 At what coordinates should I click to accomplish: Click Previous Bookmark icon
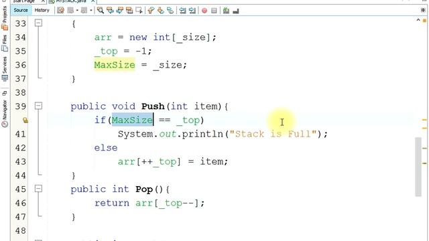151,11
